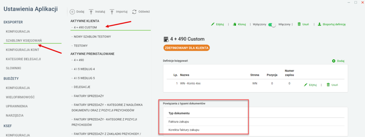Screen dimensions: 365x137
Task: Click the Dodaj plus icon in toolbar
Action: point(72,12)
